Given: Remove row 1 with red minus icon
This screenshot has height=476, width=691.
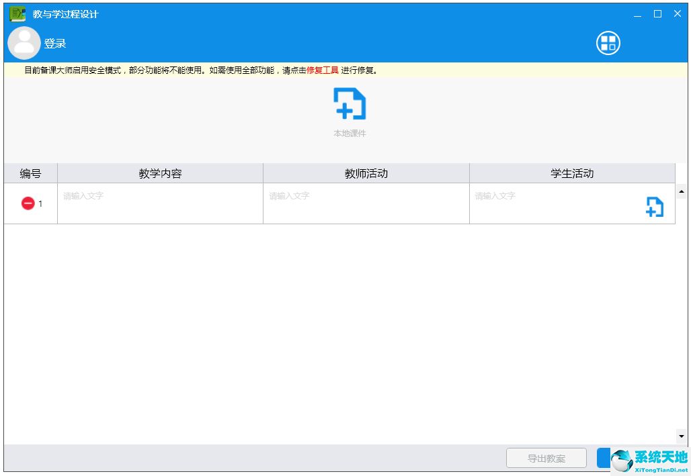Looking at the screenshot, I should tap(28, 203).
